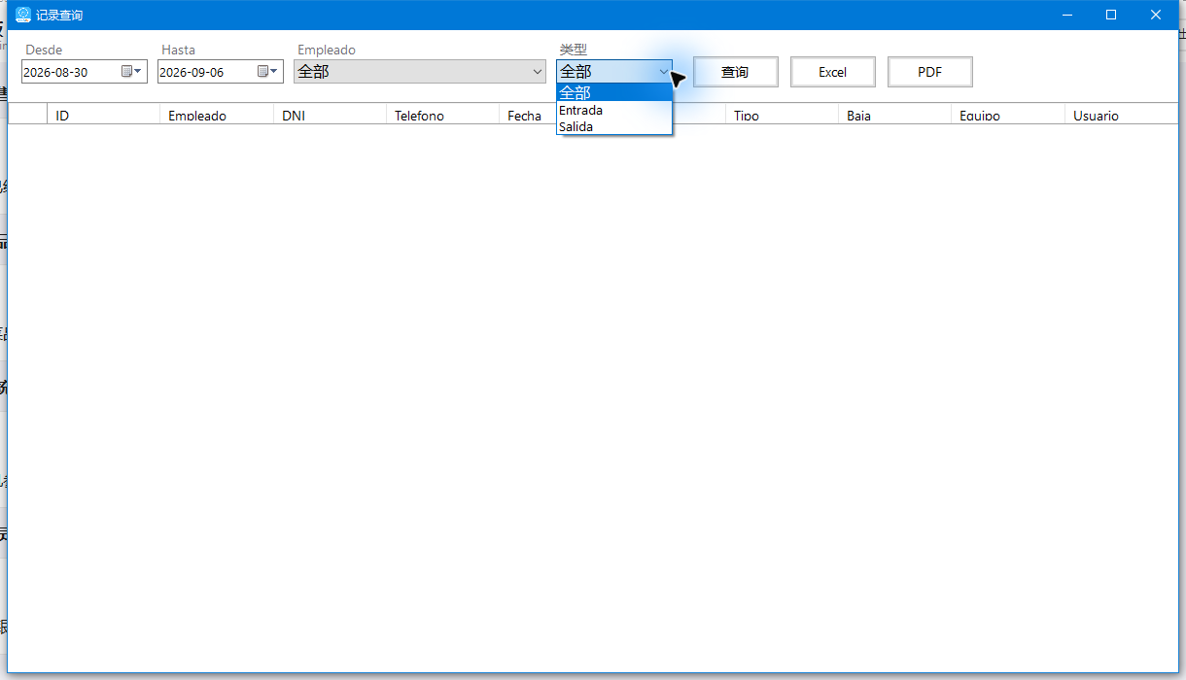Viewport: 1186px width, 680px height.
Task: Collapse the 类型 dropdown arrow
Action: point(664,71)
